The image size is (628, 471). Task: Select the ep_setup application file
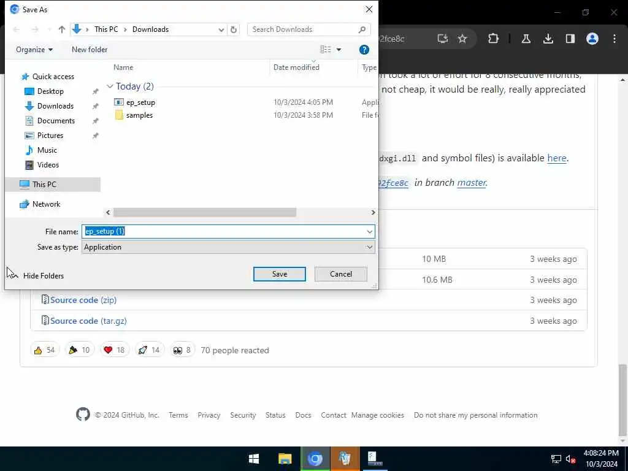coord(140,102)
